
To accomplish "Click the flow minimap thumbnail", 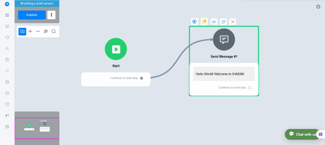I will 37,128.
